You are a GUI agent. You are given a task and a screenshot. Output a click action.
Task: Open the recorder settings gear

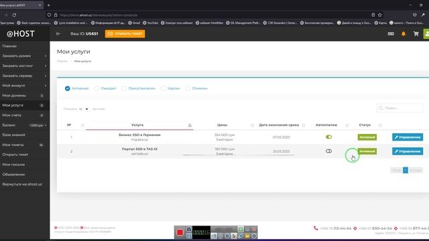click(x=254, y=236)
